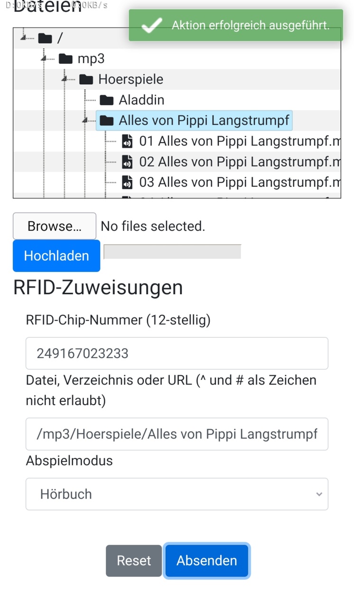Viewport: 354px width, 609px height.
Task: Click the Hoerspiele folder icon
Action: pos(86,79)
